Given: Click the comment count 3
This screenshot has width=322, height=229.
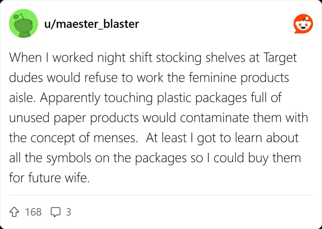Looking at the screenshot, I should coord(68,212).
